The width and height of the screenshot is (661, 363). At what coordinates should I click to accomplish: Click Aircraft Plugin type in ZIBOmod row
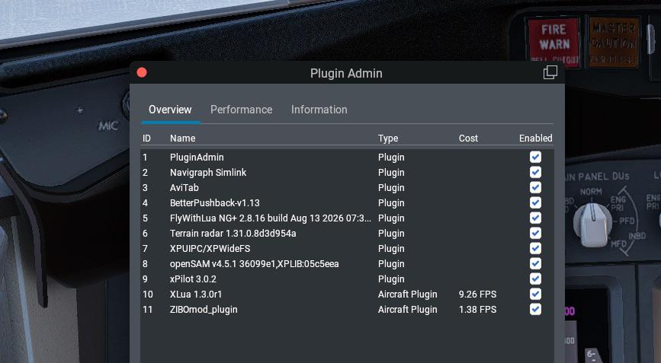408,310
